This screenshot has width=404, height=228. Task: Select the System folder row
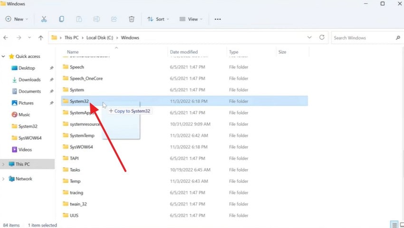point(184,90)
